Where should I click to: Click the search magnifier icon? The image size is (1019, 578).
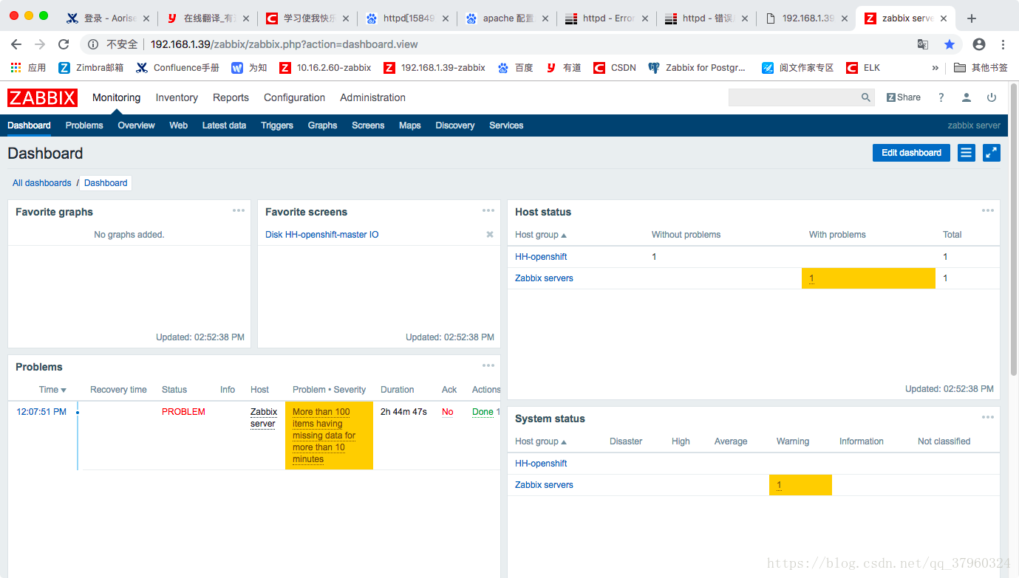pos(866,97)
